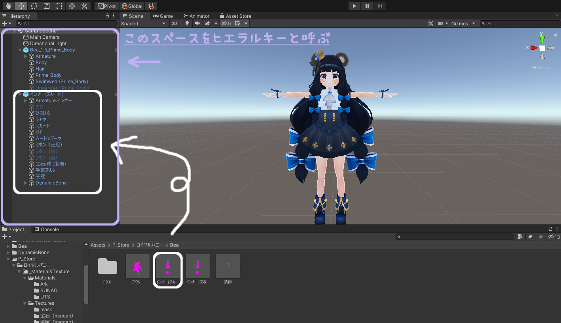Expand the Armature object in Hierarchy
Viewport: 561px width, 323px height.
(26, 56)
